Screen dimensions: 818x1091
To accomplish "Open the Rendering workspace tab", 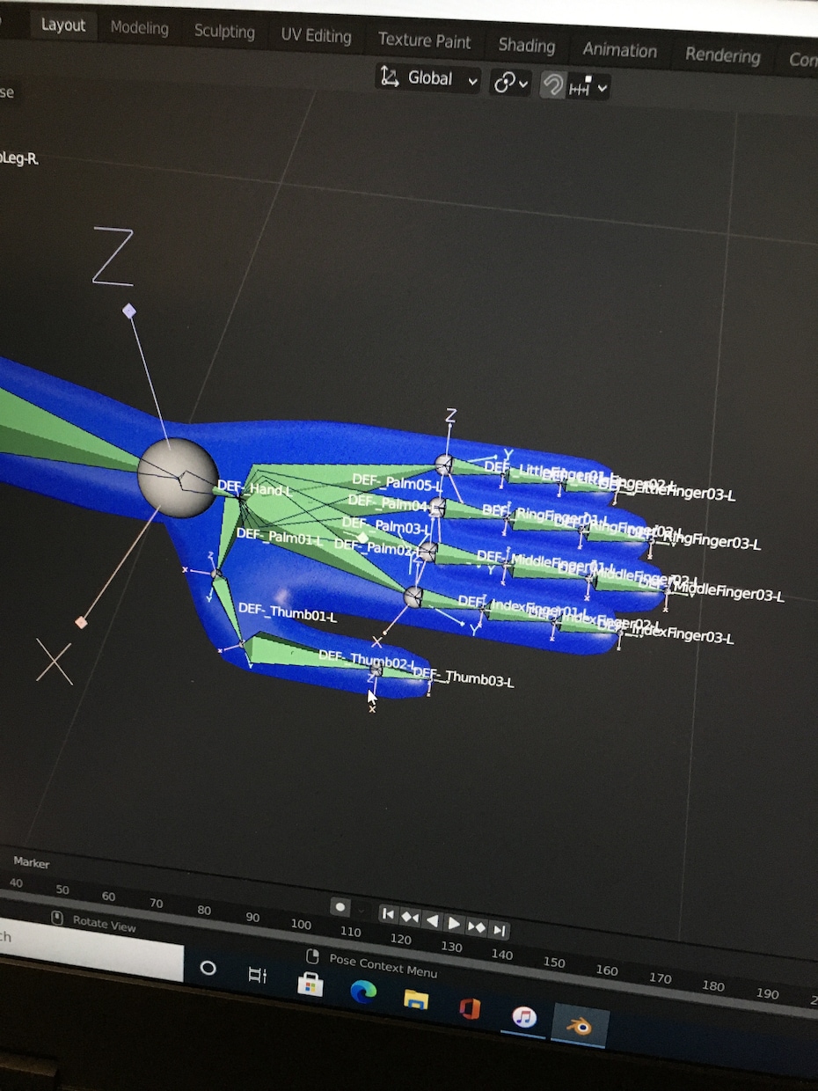I will point(722,55).
